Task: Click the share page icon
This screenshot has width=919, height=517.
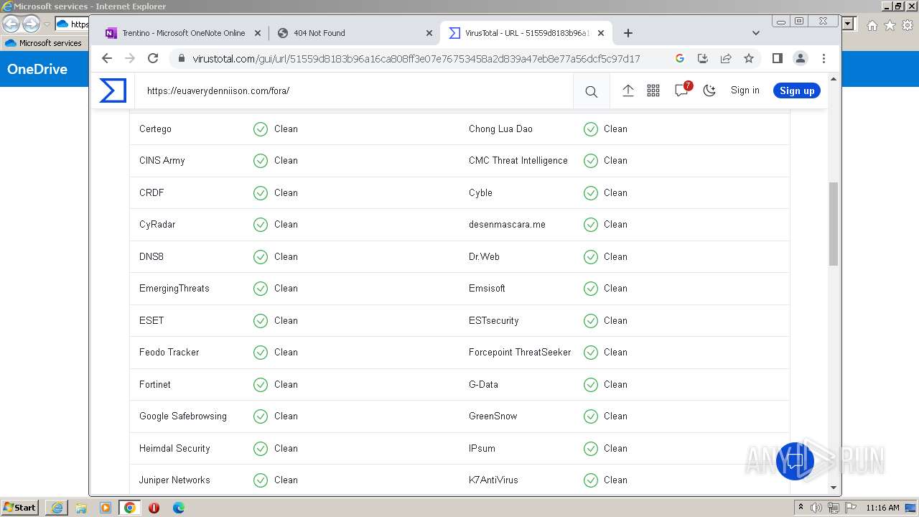Action: click(726, 58)
